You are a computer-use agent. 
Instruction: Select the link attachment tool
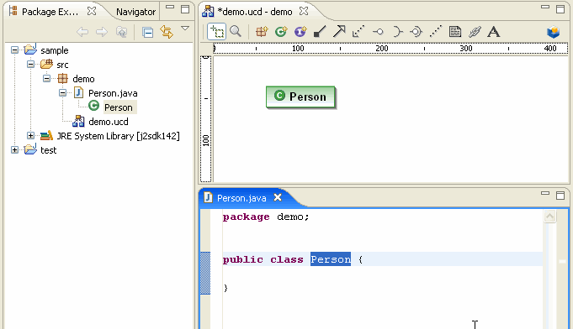(x=475, y=32)
